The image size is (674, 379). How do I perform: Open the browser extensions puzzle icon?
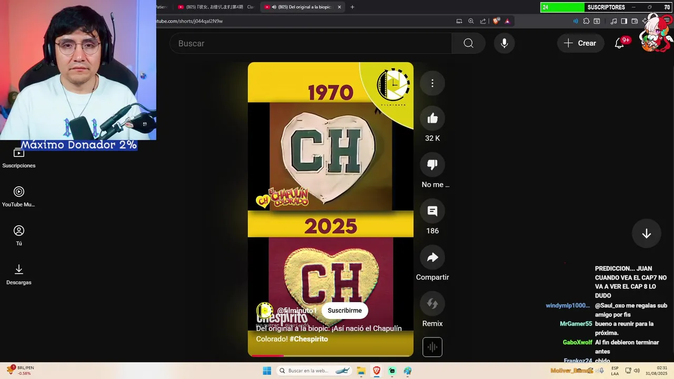pos(586,21)
